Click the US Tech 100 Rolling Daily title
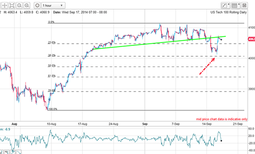The image size is (255, 154). point(229,12)
